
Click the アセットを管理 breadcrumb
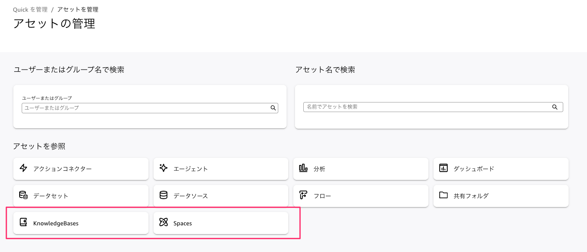click(x=78, y=9)
